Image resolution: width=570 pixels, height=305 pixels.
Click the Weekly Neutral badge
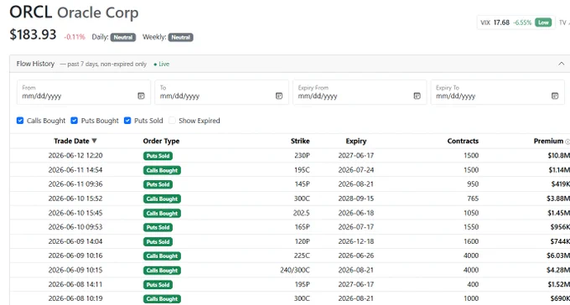[x=181, y=37]
